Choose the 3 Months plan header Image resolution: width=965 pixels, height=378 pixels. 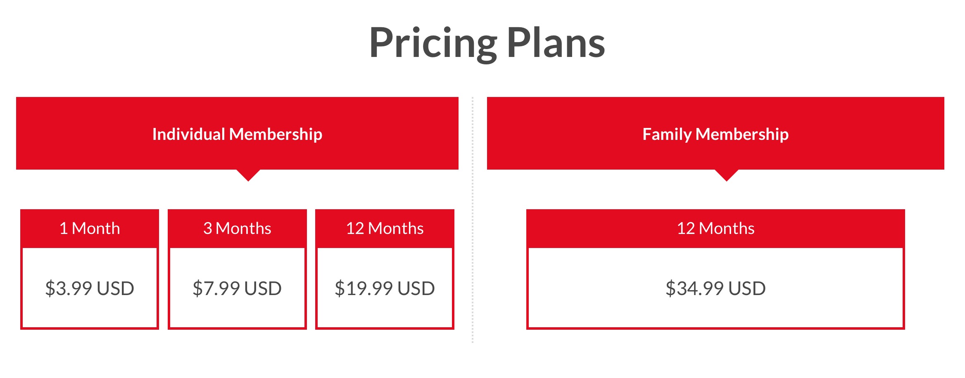[x=237, y=228]
